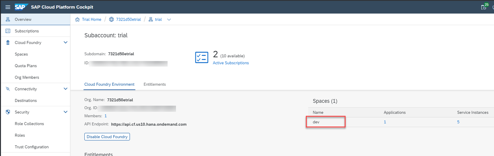Click the Cloud Foundry sidebar icon
This screenshot has height=156, width=494.
pyautogui.click(x=8, y=43)
